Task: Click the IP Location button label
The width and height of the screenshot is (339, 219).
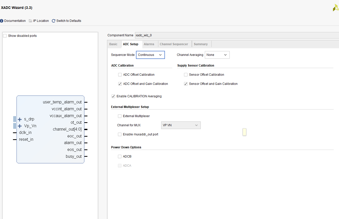Action: (41, 21)
